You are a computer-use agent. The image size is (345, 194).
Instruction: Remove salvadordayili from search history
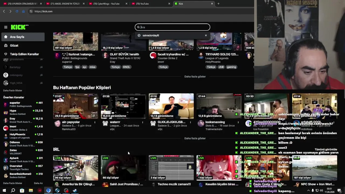click(206, 35)
